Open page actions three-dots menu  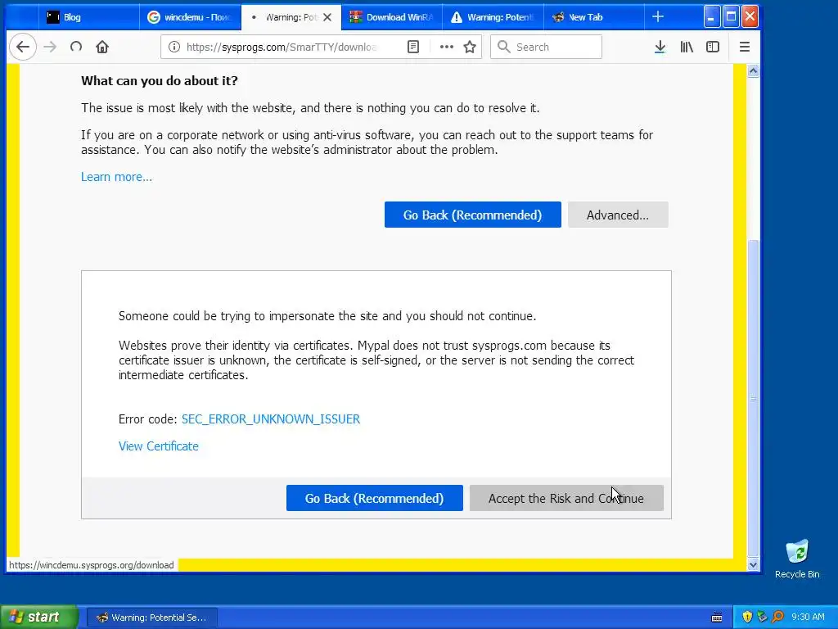(x=446, y=47)
